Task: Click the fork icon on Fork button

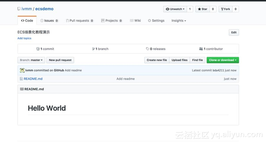Action: (x=222, y=9)
